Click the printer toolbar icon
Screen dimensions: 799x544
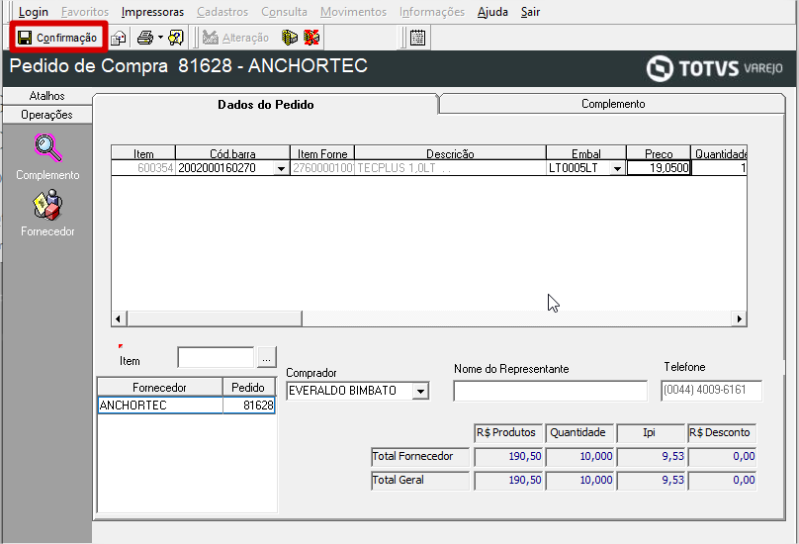[x=145, y=38]
